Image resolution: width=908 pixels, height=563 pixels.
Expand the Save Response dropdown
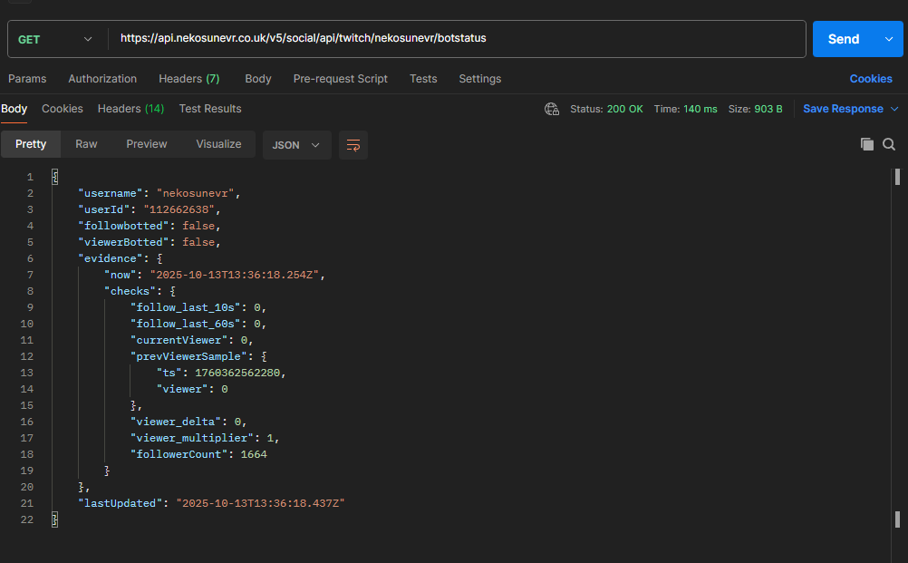(894, 109)
